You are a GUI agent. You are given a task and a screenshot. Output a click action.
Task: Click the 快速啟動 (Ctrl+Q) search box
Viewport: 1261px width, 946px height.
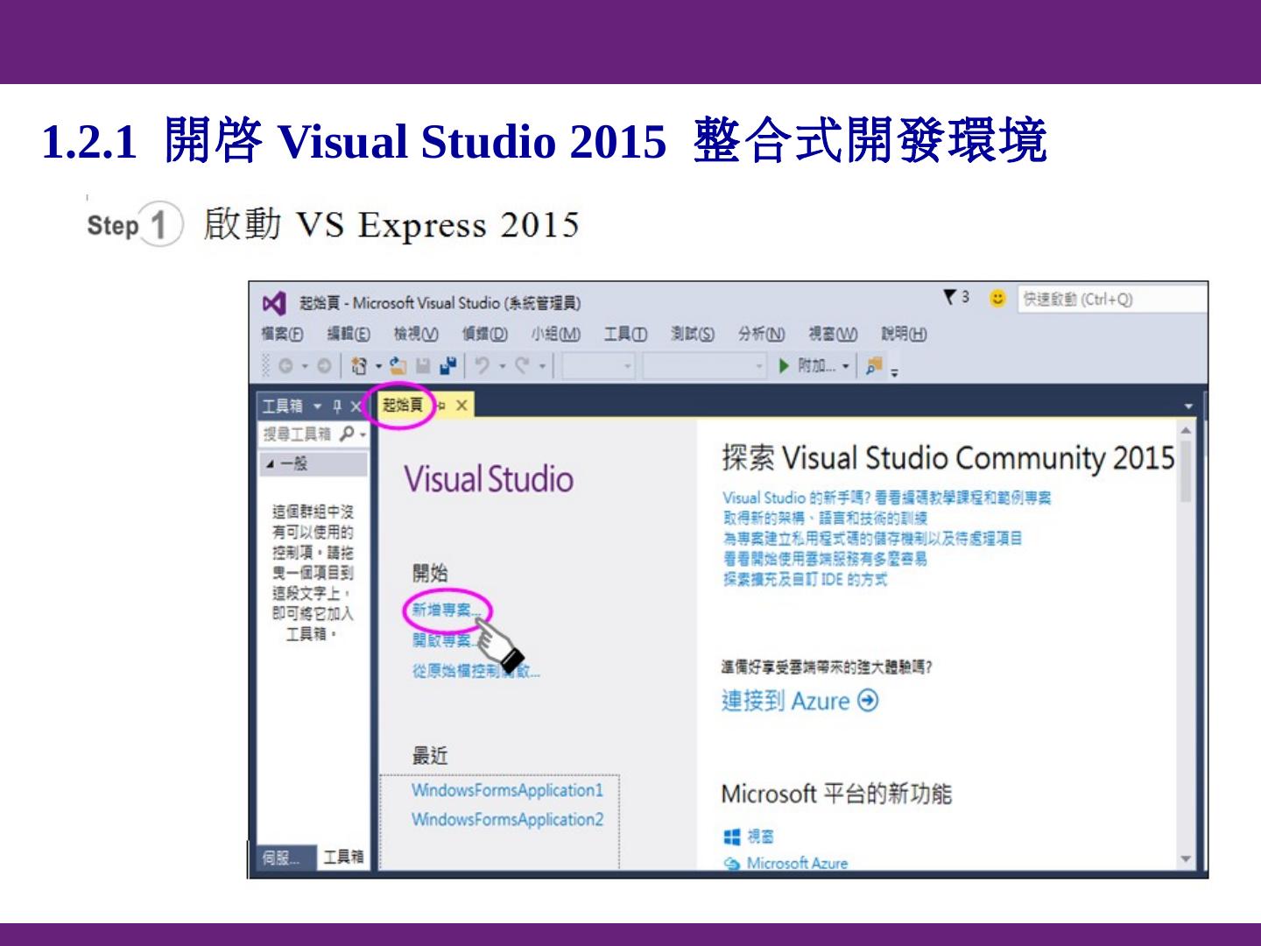[x=1110, y=300]
